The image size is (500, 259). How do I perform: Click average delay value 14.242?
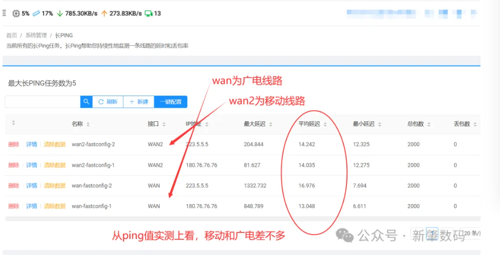click(307, 144)
